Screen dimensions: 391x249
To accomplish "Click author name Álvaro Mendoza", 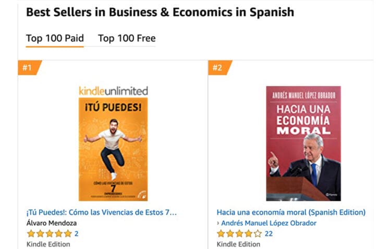I will tap(52, 223).
